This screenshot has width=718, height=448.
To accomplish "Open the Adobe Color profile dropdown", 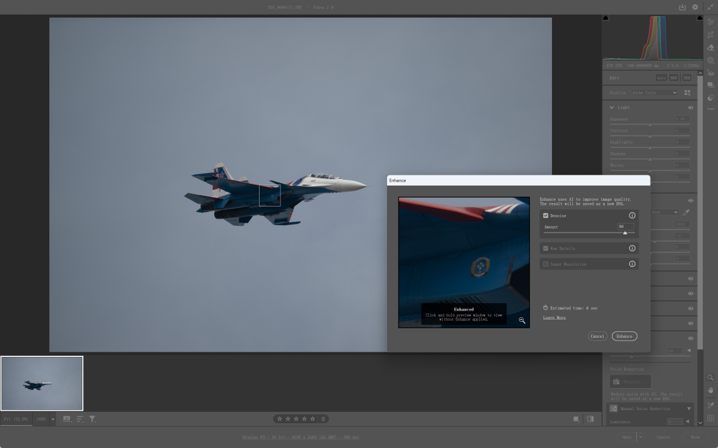I will click(655, 93).
